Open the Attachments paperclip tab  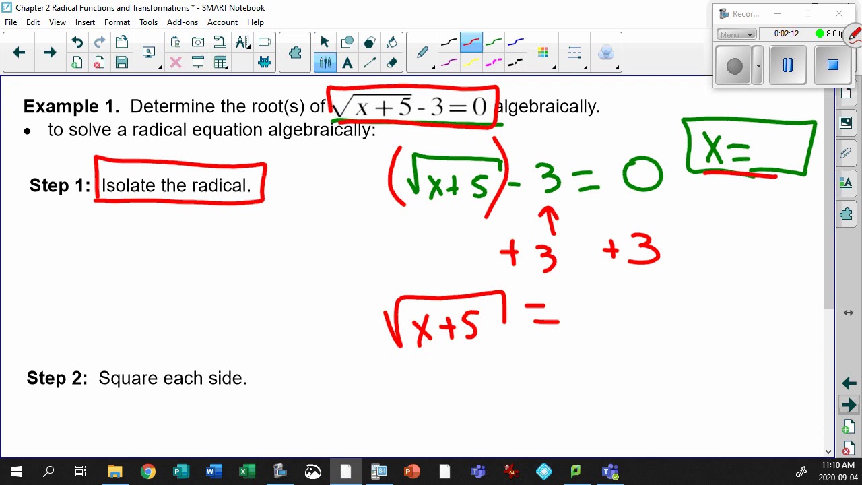tap(846, 153)
